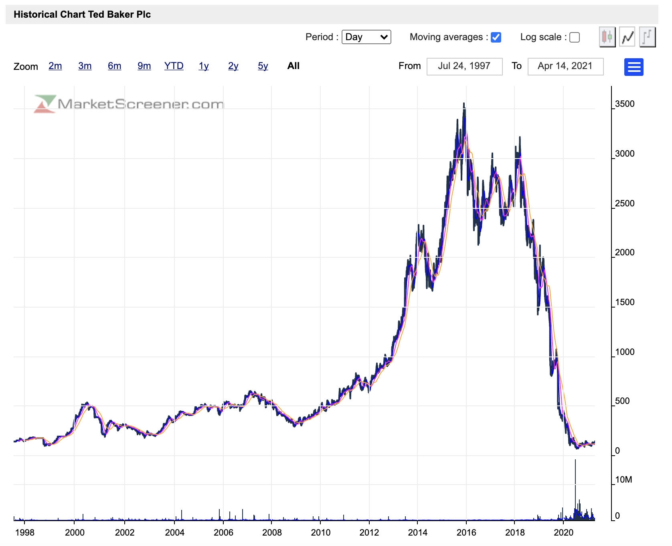Click the 2002 x-axis year label
Viewport: 672px width, 546px height.
coord(125,533)
